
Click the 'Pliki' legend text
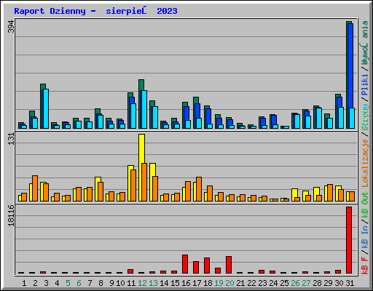364,85
